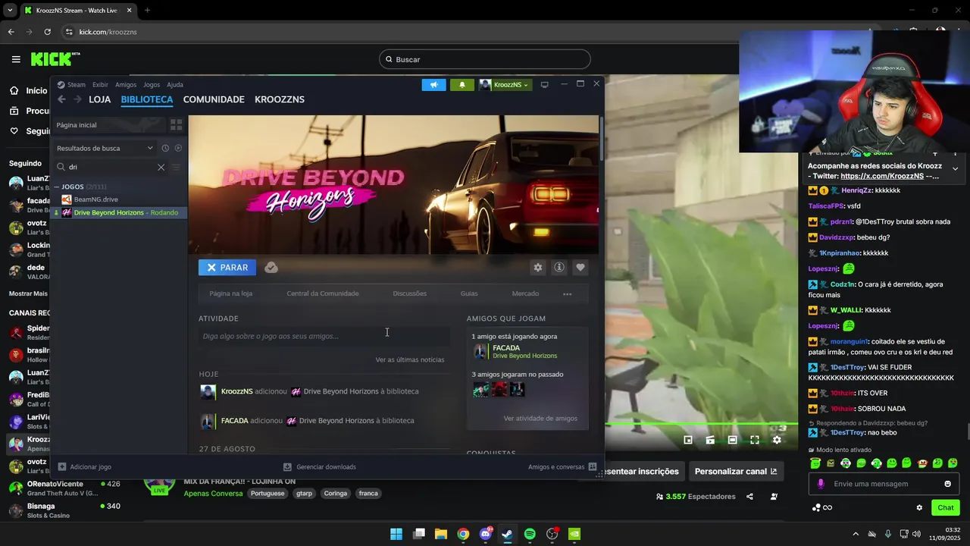Viewport: 970px width, 546px height.
Task: Open Exibir menu in Steam
Action: click(100, 85)
